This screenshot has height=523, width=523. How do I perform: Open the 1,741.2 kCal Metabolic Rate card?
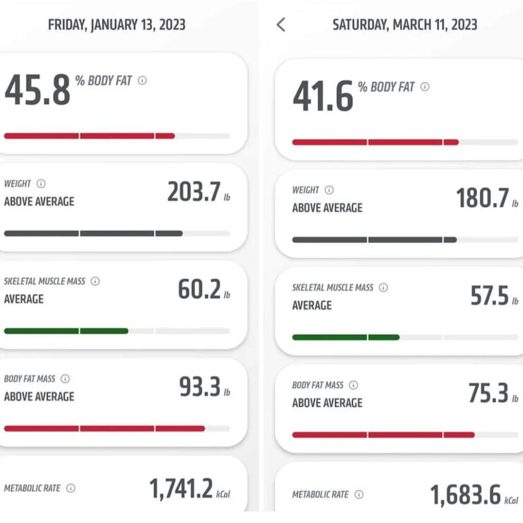coord(122,483)
